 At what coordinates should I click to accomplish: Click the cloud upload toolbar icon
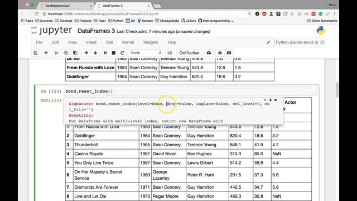pyautogui.click(x=209, y=53)
